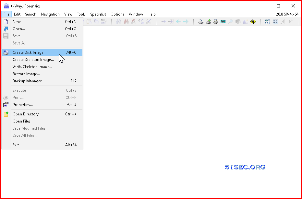Click the camera snapshot toolbar icon
Screen dimensions: 302x199
pos(238,22)
